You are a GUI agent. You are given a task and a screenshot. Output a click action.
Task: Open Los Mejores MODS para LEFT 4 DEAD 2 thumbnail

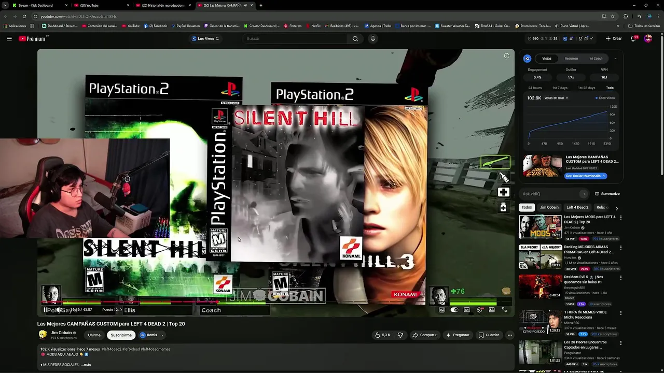click(540, 227)
